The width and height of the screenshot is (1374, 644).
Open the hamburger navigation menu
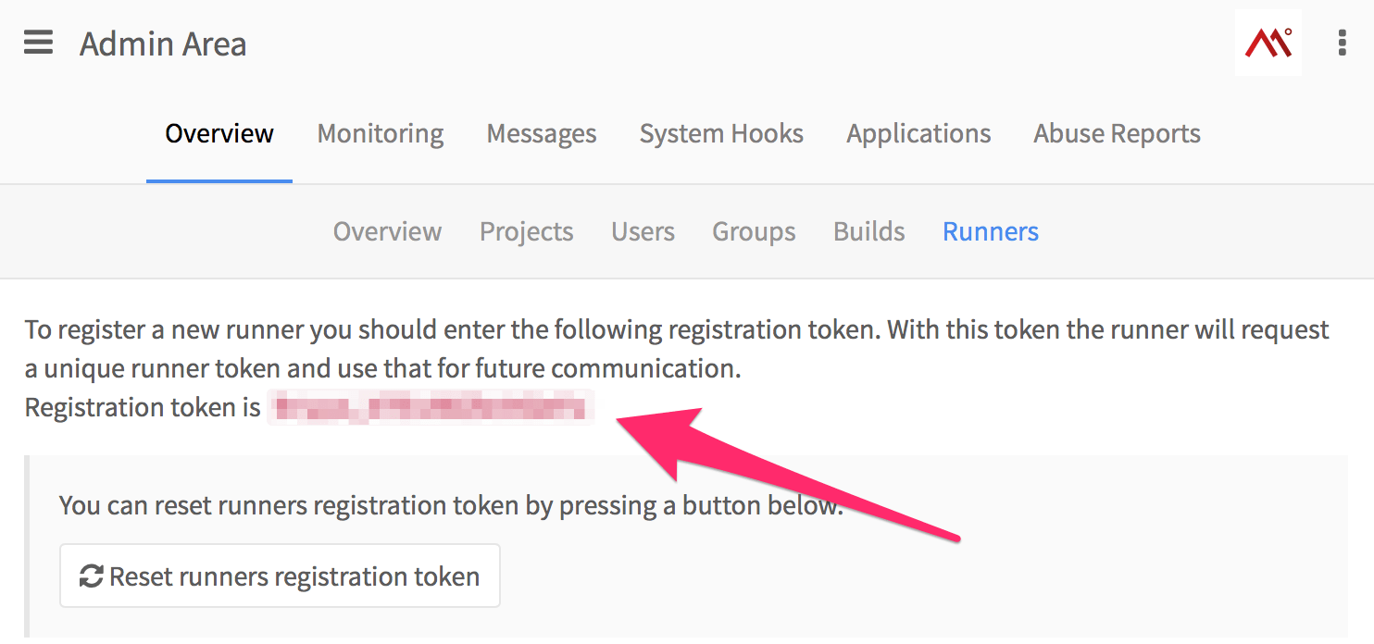pos(38,43)
